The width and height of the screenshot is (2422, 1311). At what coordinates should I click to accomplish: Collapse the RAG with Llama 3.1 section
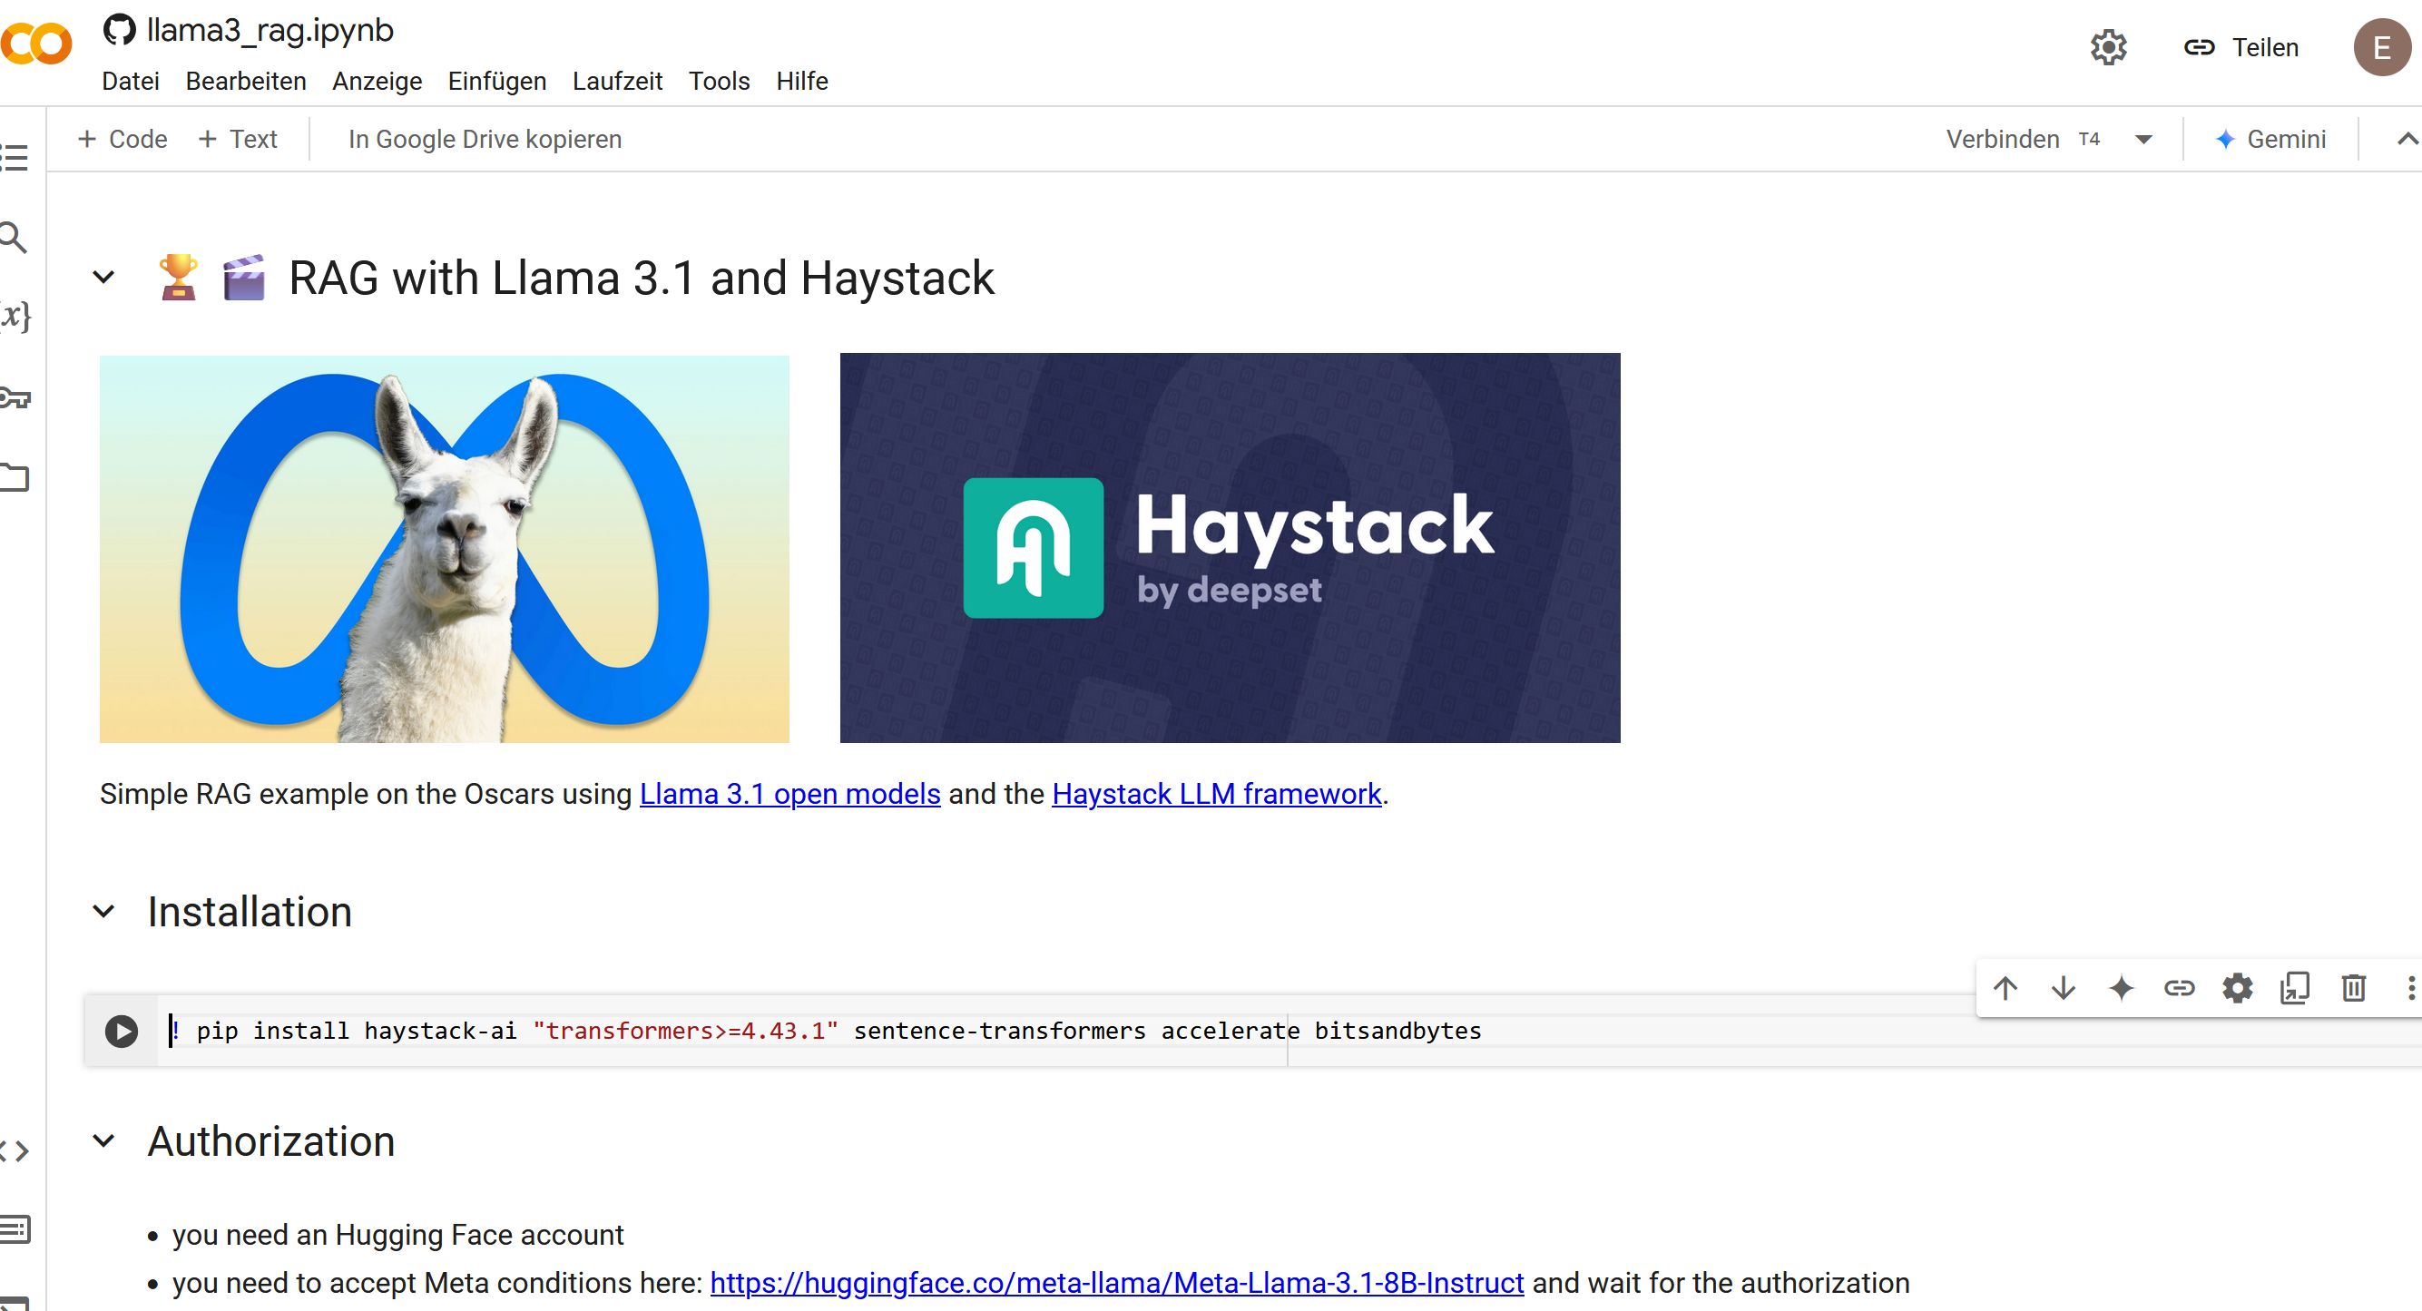coord(104,278)
